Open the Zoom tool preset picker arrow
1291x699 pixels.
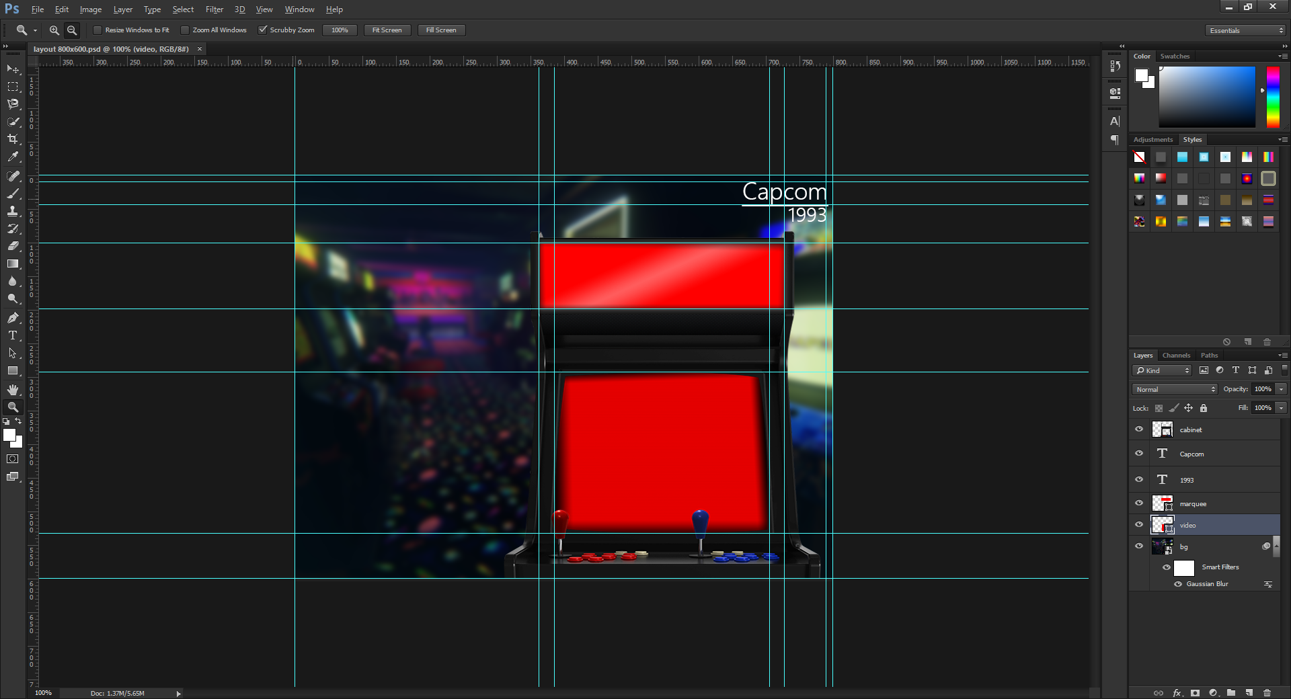click(35, 30)
